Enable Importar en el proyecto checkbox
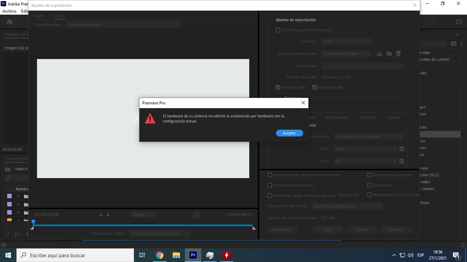 point(270,185)
